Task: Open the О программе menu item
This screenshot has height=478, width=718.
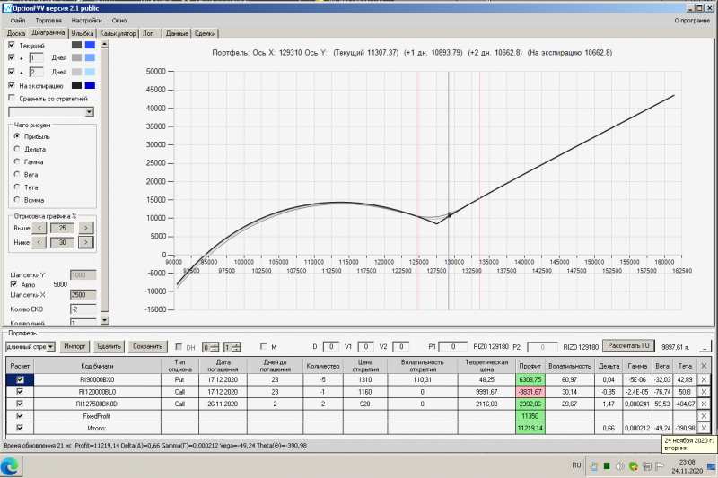Action: pos(691,20)
